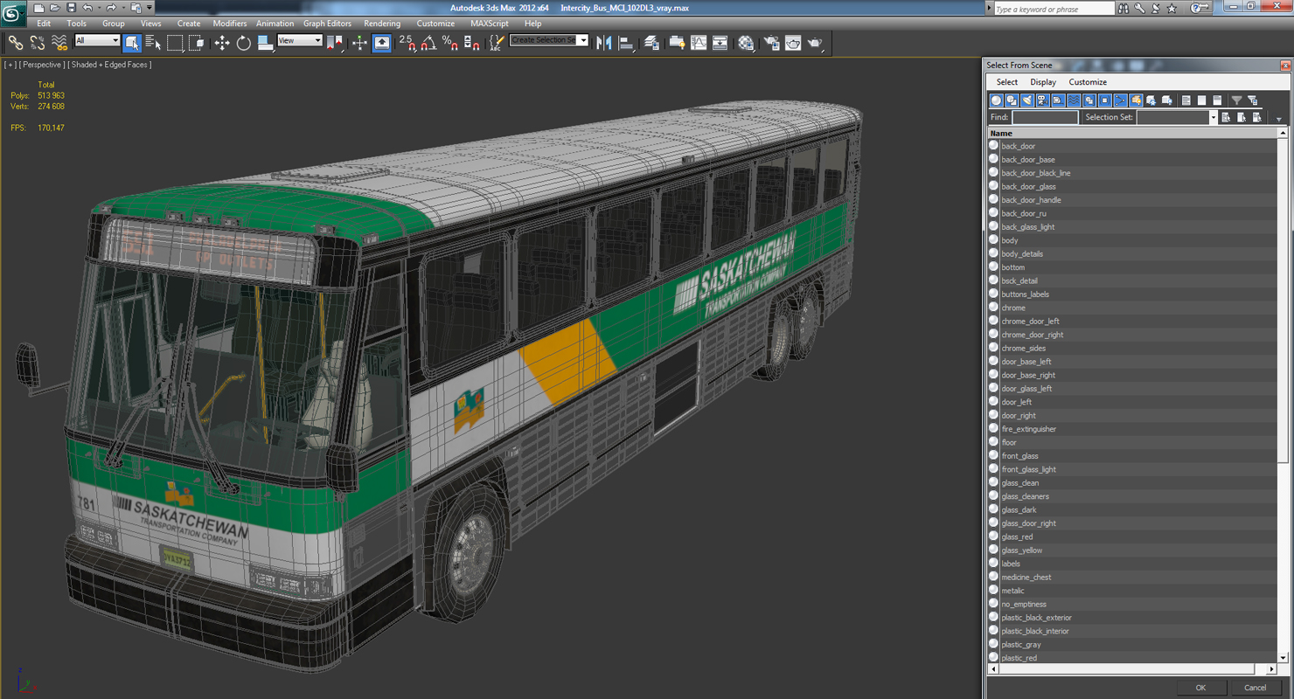This screenshot has height=699, width=1294.
Task: Toggle Display Shapes filter in dialog
Action: coord(1012,100)
